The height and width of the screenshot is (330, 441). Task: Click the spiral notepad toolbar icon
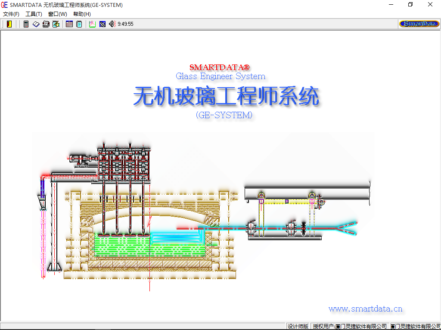click(79, 24)
